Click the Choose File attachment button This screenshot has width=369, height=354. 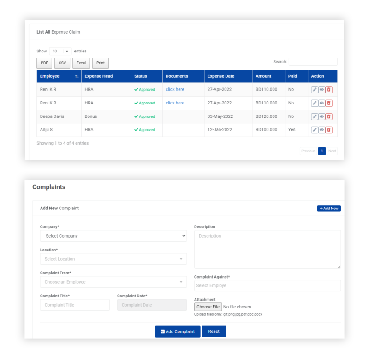tap(208, 307)
